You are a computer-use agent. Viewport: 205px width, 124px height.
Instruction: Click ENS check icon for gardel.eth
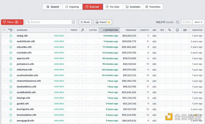(x=11, y=104)
